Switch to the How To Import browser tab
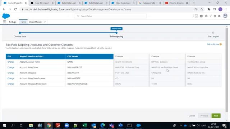The height and width of the screenshot is (129, 230). coord(42,3)
